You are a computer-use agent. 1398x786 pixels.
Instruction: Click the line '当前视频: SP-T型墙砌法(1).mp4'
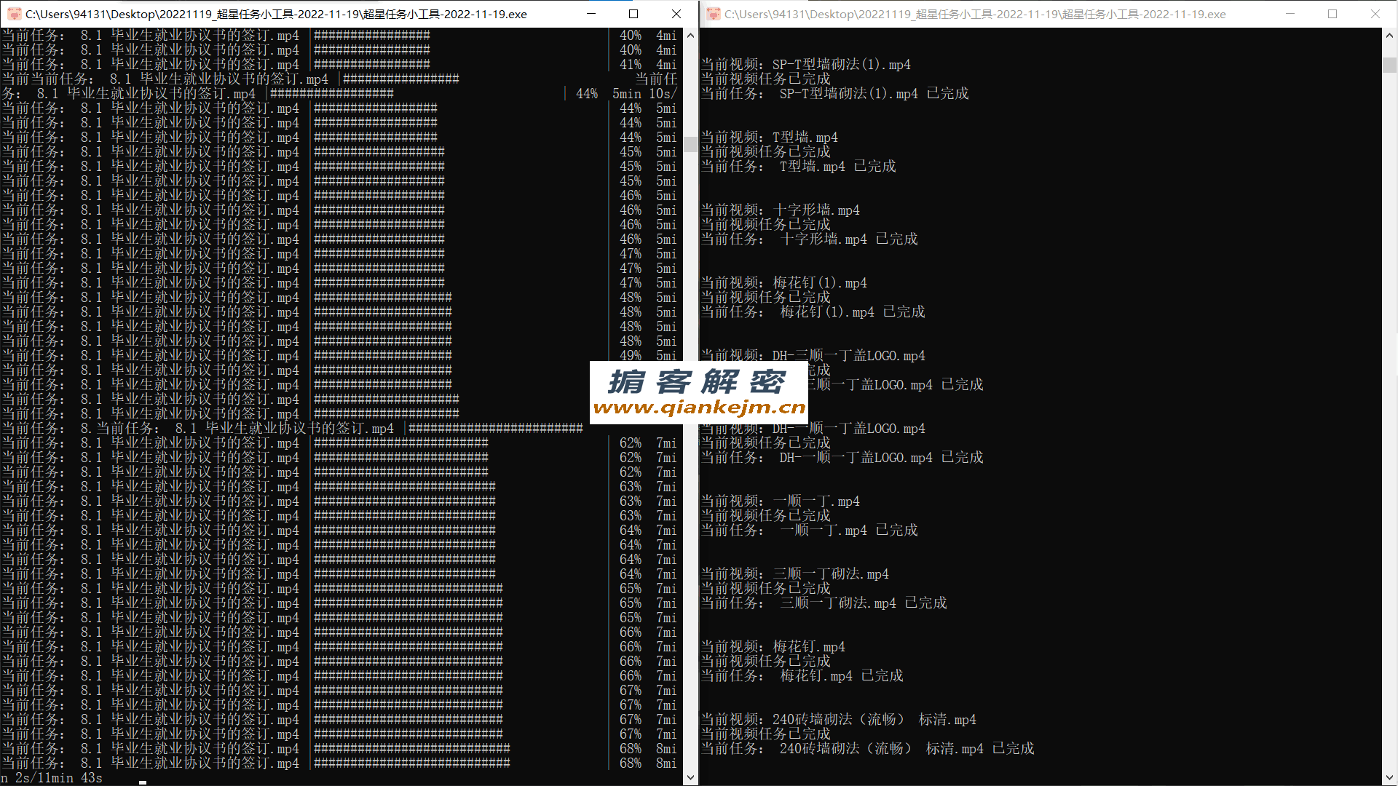pyautogui.click(x=805, y=65)
